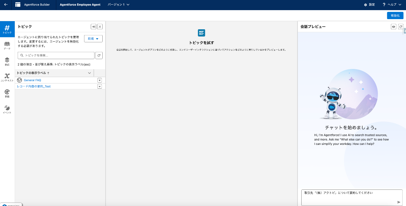Screen dimensions: 406x206
Task: Focus the トピックを検索 search field
Action: pyautogui.click(x=56, y=55)
